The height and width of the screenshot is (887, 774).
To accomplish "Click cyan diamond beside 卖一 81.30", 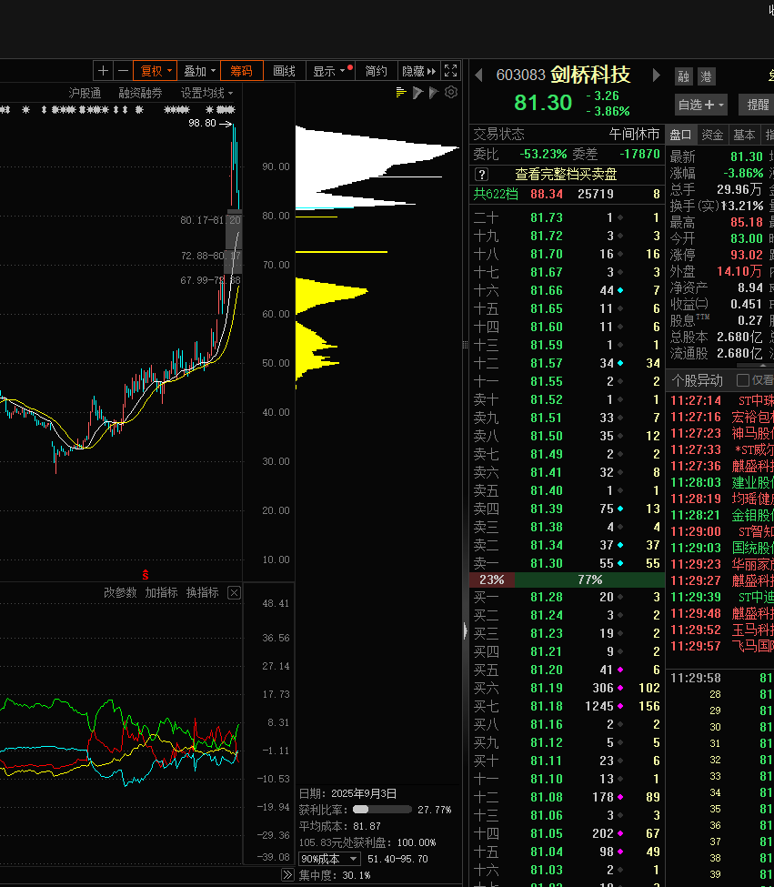I will pos(620,563).
